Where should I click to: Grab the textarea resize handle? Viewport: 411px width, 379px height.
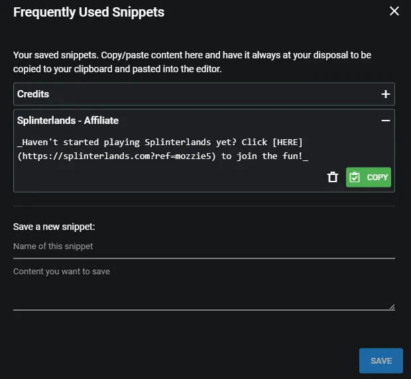click(392, 307)
